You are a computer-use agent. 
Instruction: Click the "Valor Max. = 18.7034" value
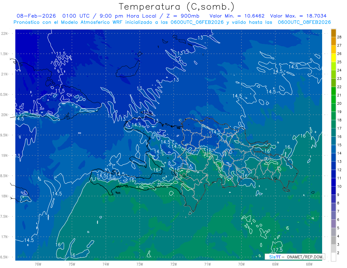[x=298, y=16]
